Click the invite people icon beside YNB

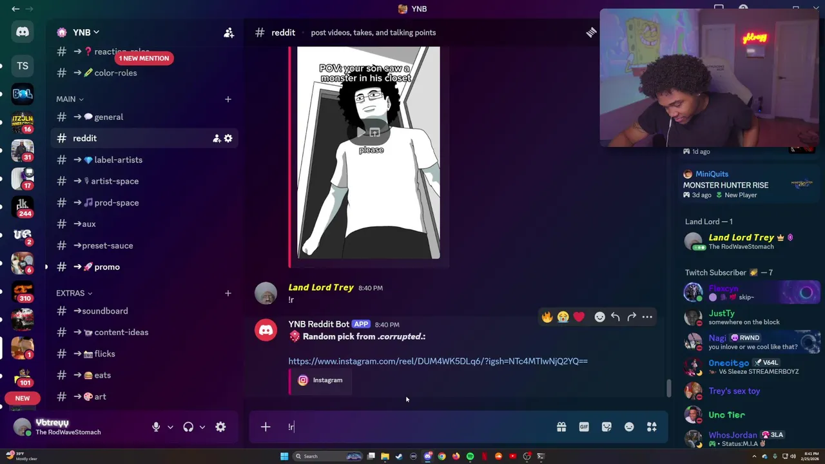229,32
